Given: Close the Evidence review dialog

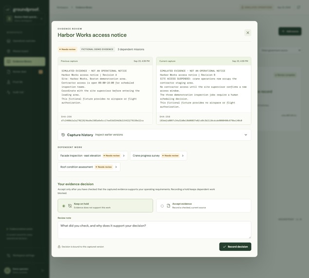Looking at the screenshot, I should pos(248,33).
